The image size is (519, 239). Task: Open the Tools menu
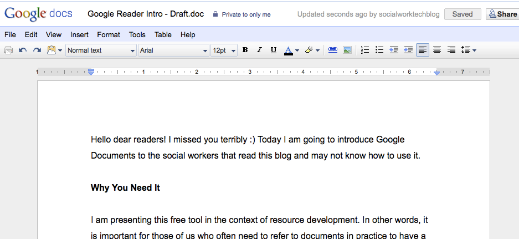137,34
